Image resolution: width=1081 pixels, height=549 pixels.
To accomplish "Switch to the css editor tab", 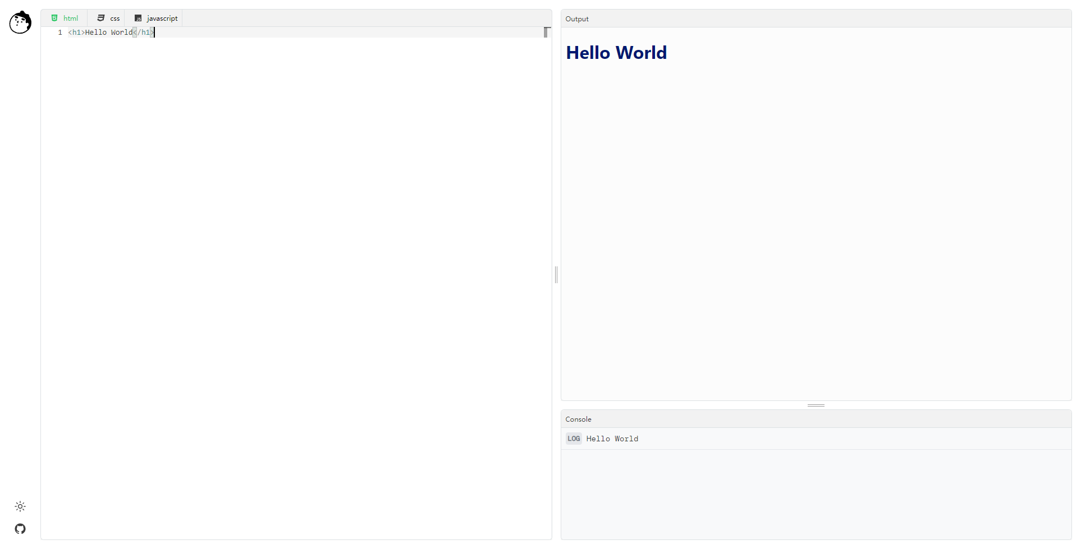I will pos(108,18).
